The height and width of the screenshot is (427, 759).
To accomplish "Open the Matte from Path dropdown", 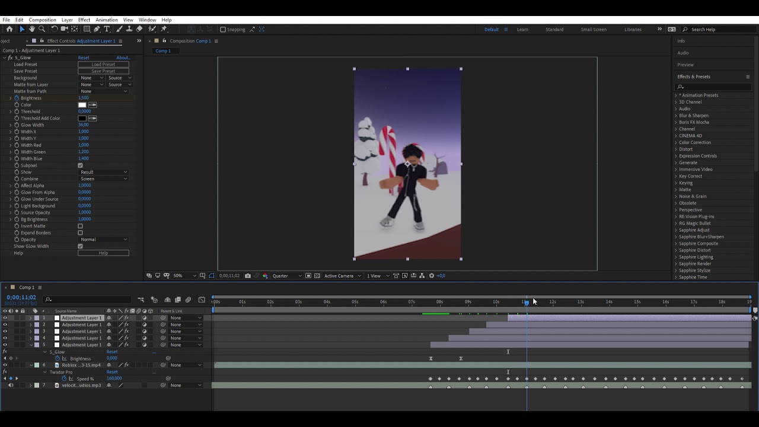I will pyautogui.click(x=103, y=91).
